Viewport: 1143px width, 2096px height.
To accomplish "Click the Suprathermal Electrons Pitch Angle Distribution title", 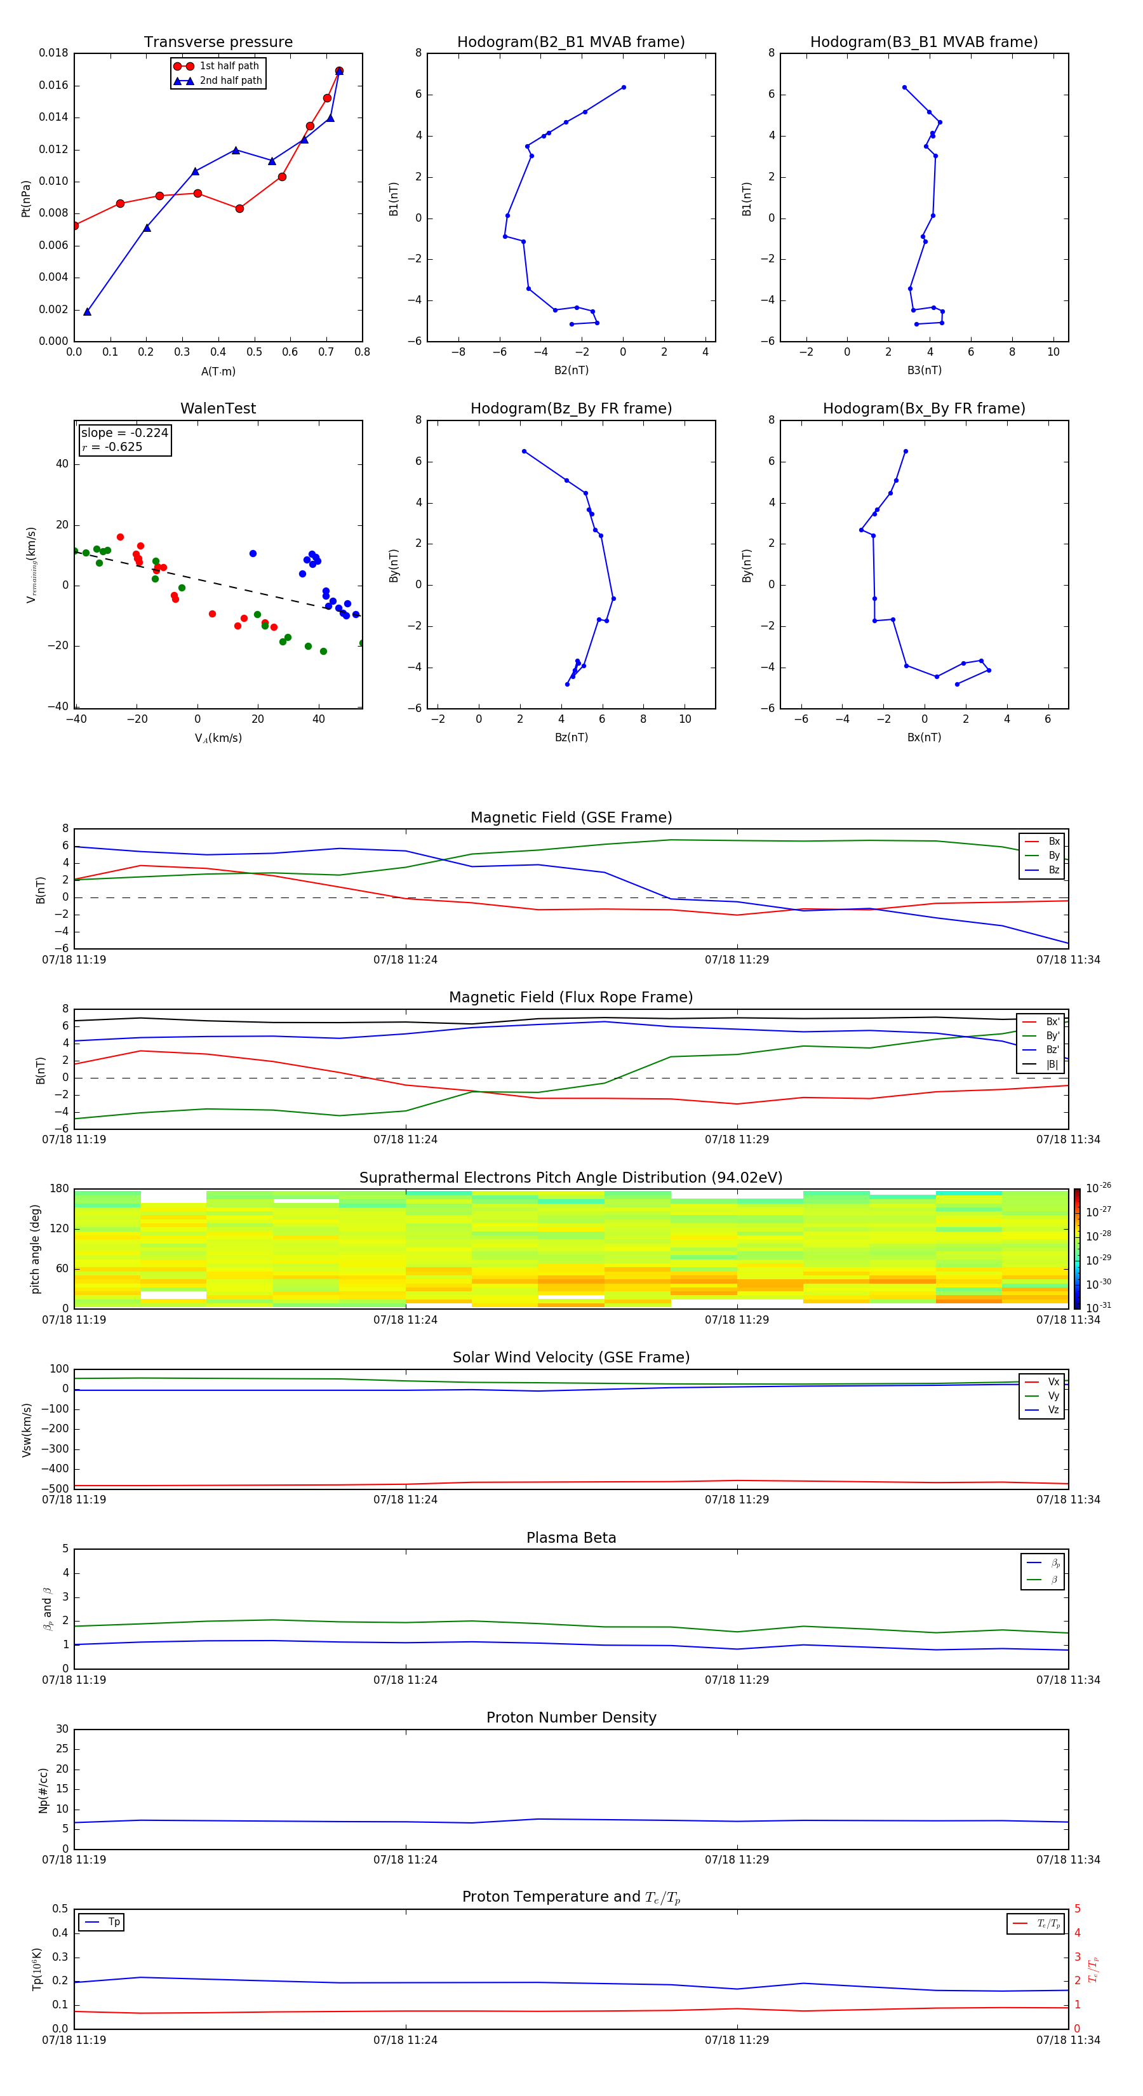I will tap(571, 1178).
